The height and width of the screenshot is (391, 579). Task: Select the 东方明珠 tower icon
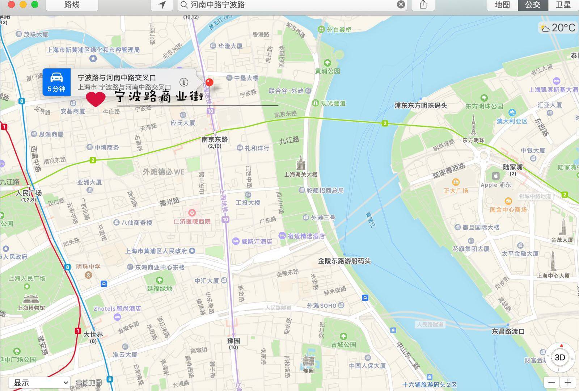tap(473, 125)
